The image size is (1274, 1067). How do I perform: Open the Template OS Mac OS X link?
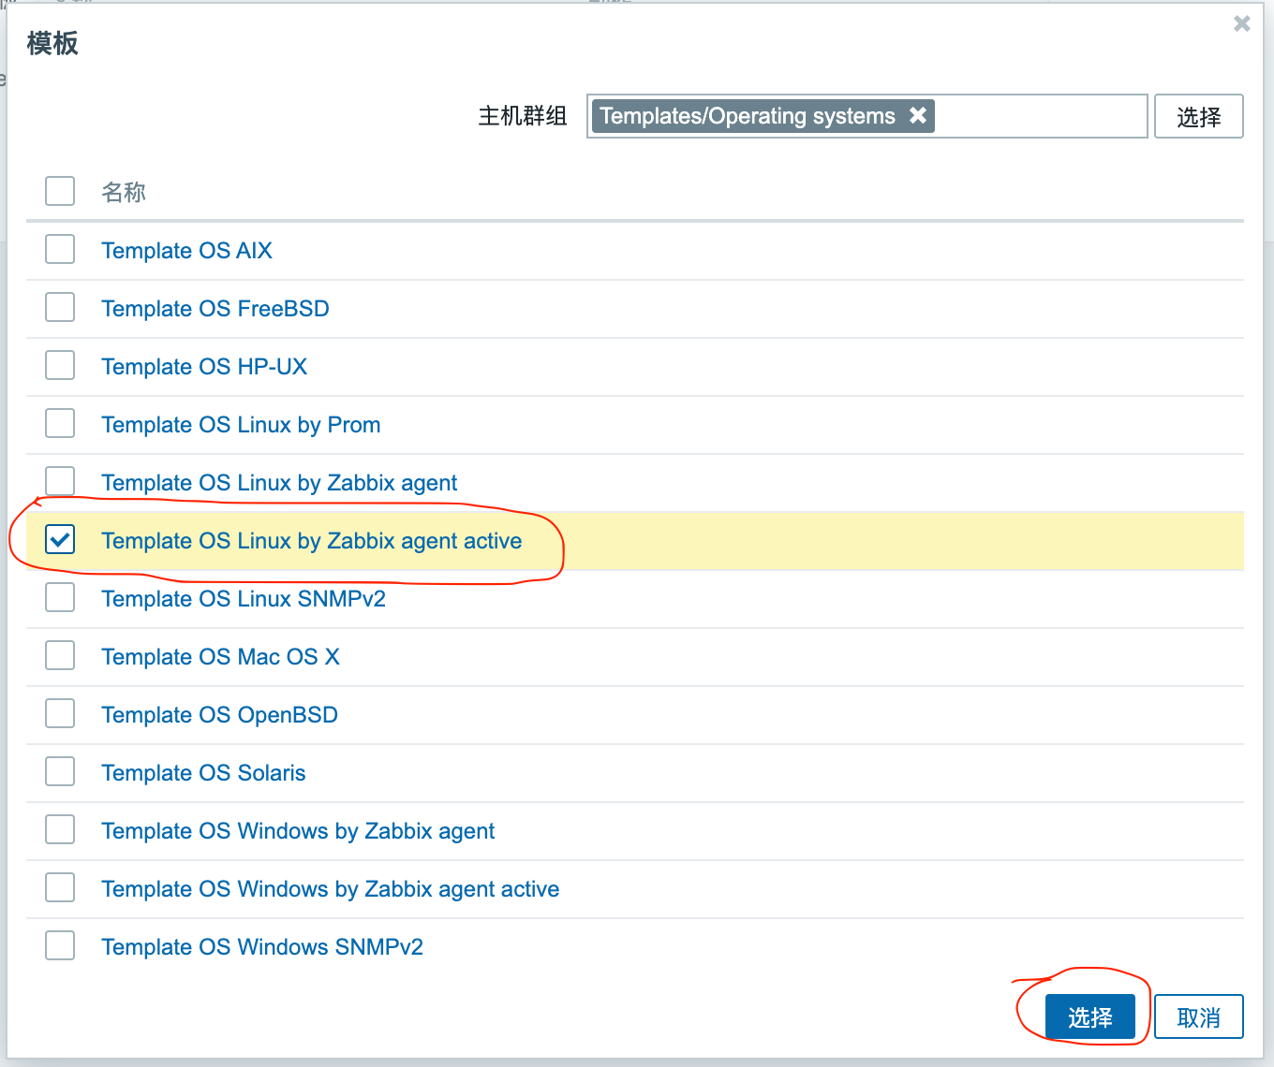pyautogui.click(x=220, y=657)
